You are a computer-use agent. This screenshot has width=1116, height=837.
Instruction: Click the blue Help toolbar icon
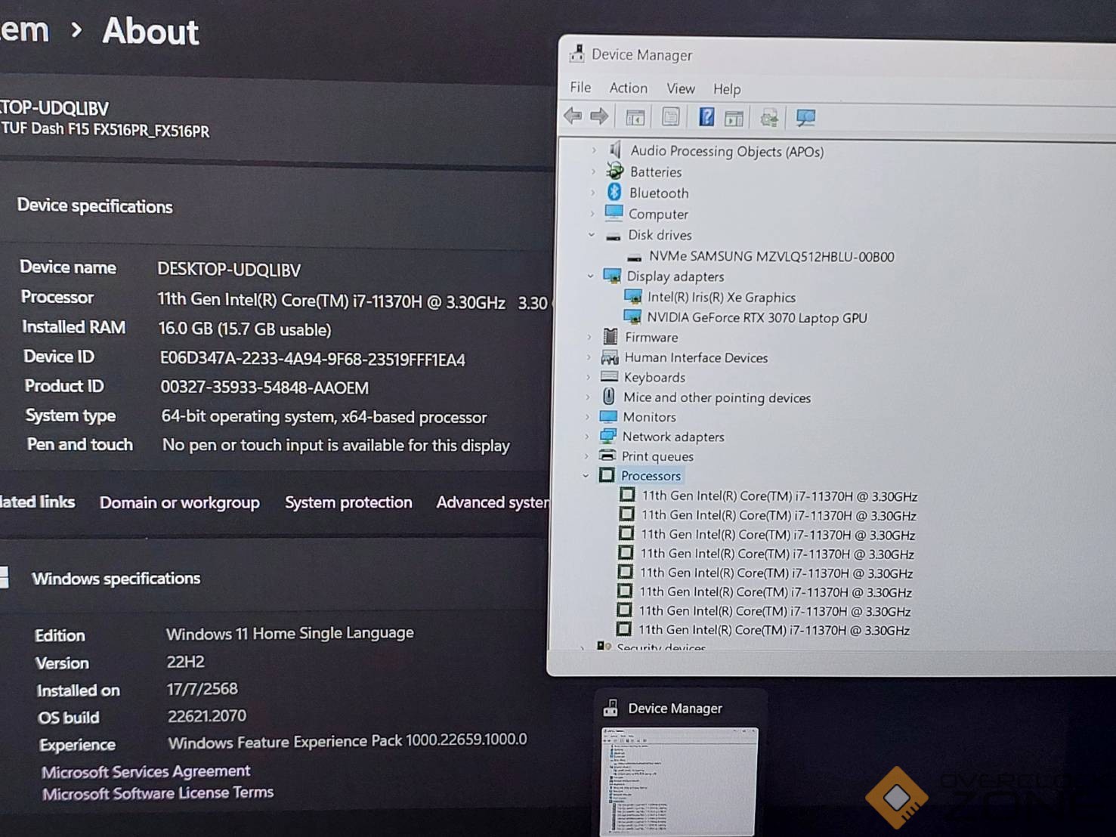coord(706,117)
